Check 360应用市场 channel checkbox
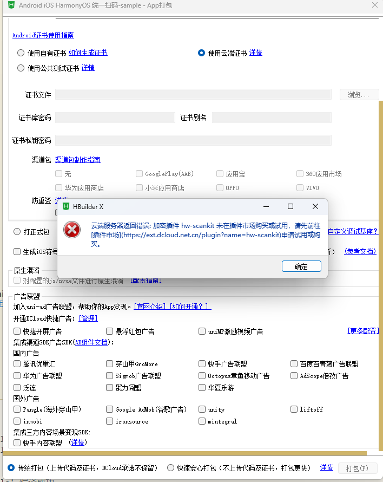383x482 pixels. 300,174
